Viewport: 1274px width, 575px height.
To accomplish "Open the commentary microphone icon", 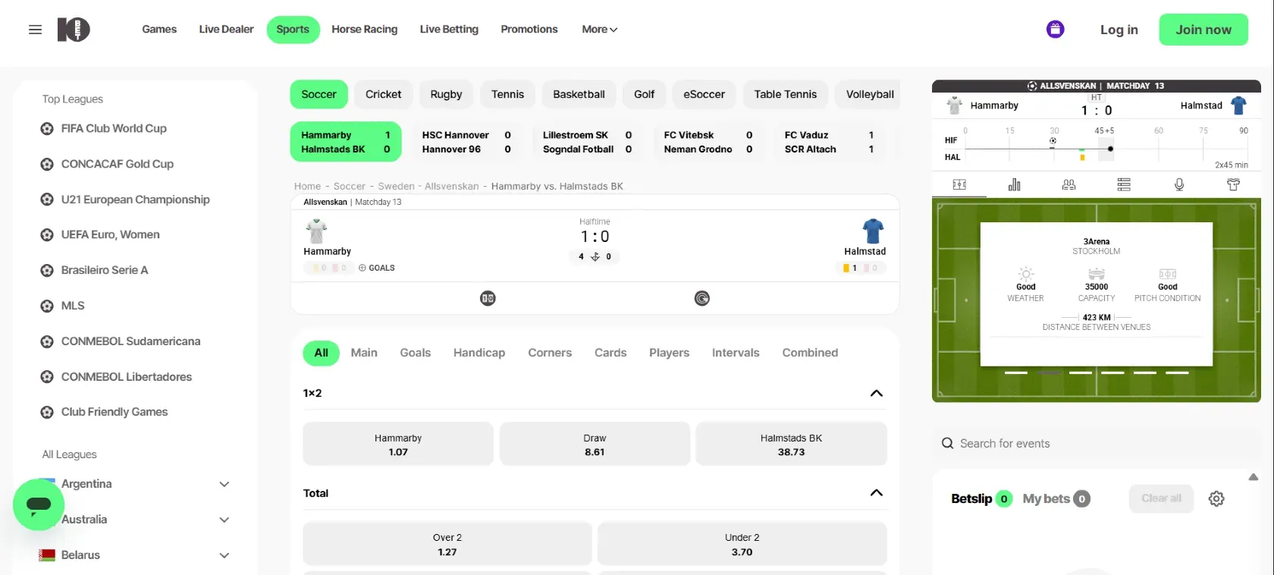I will tap(1179, 184).
